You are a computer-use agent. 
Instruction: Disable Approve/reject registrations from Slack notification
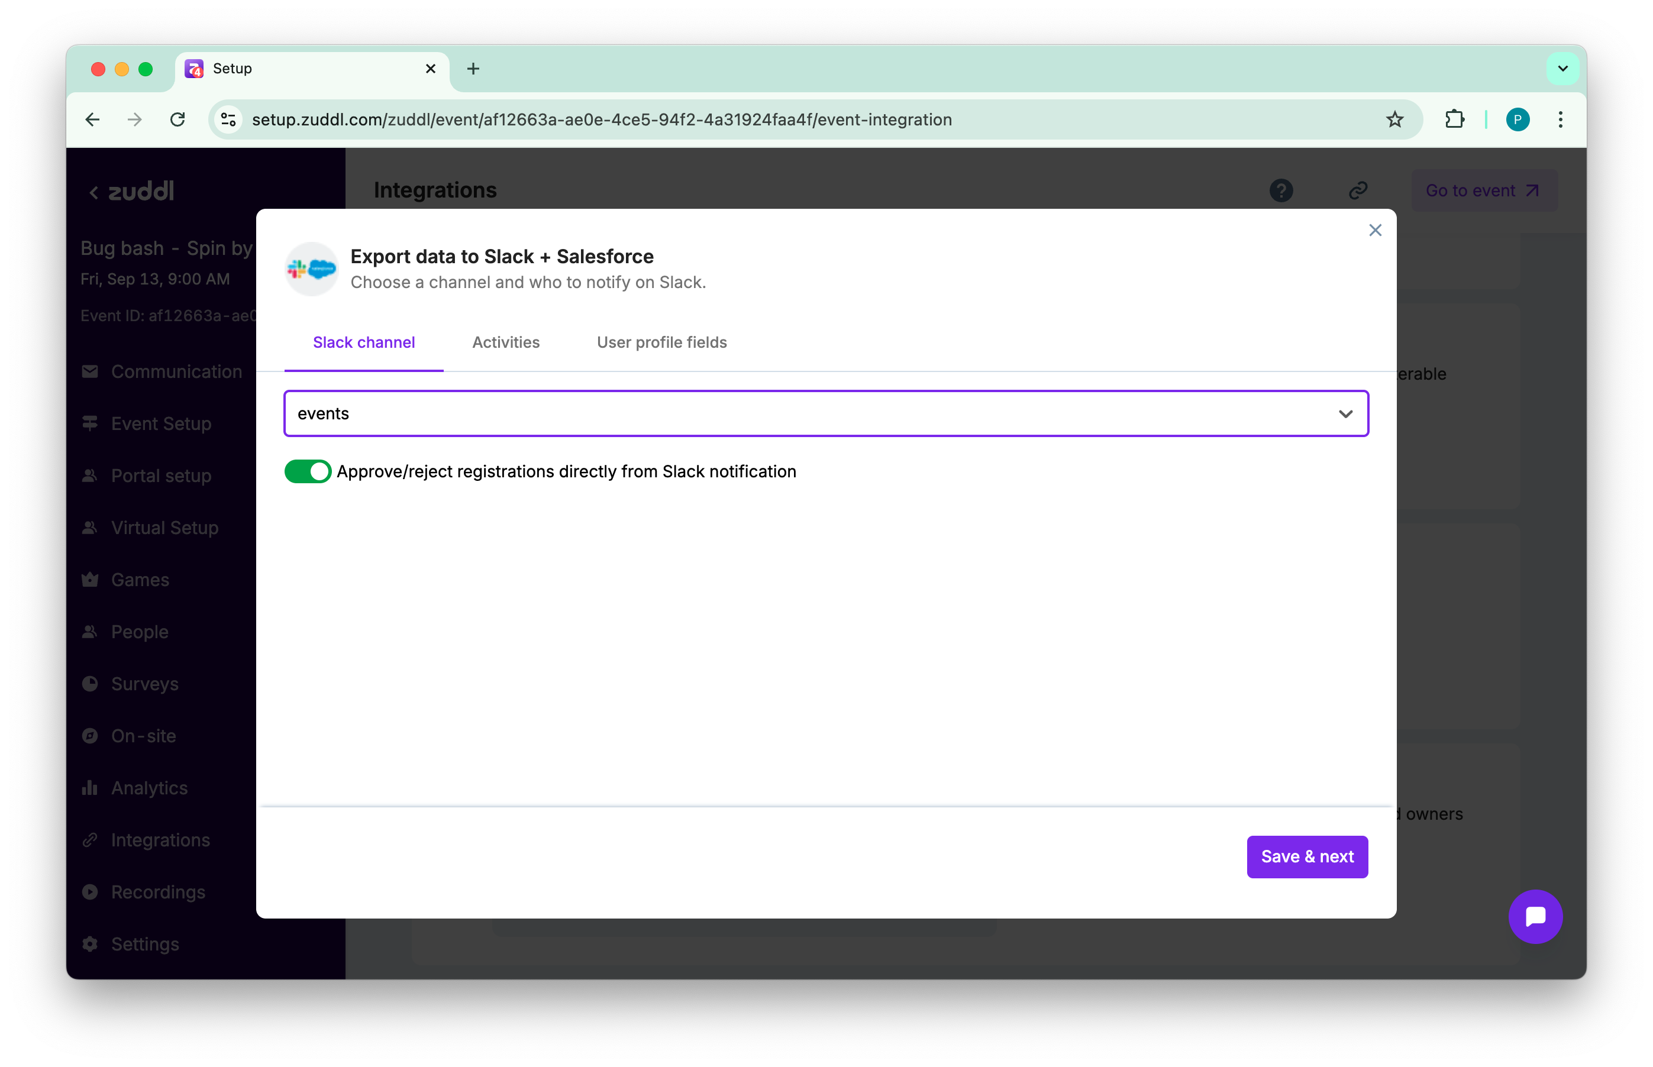(308, 471)
